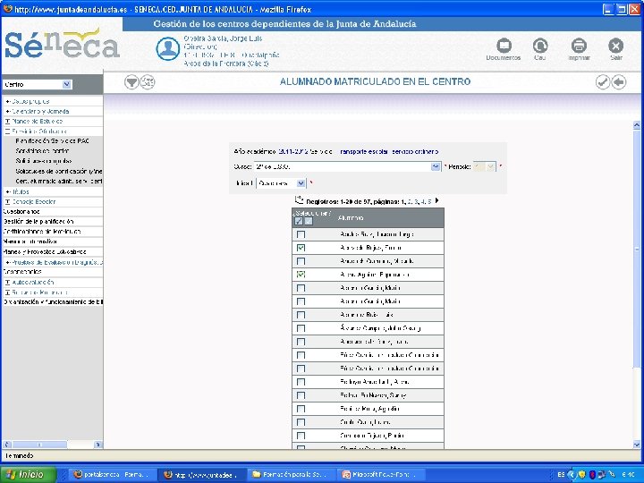644x483 pixels.
Task: Open Planes de Estudio menu entry
Action: [37, 122]
